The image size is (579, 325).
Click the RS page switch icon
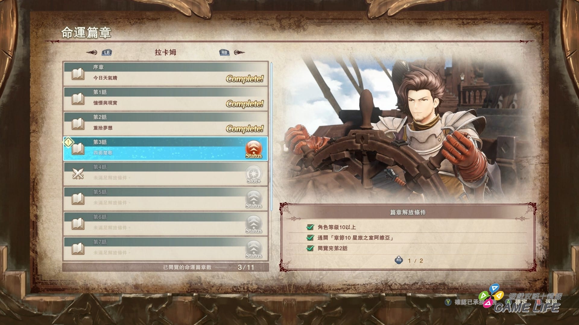coord(399,260)
